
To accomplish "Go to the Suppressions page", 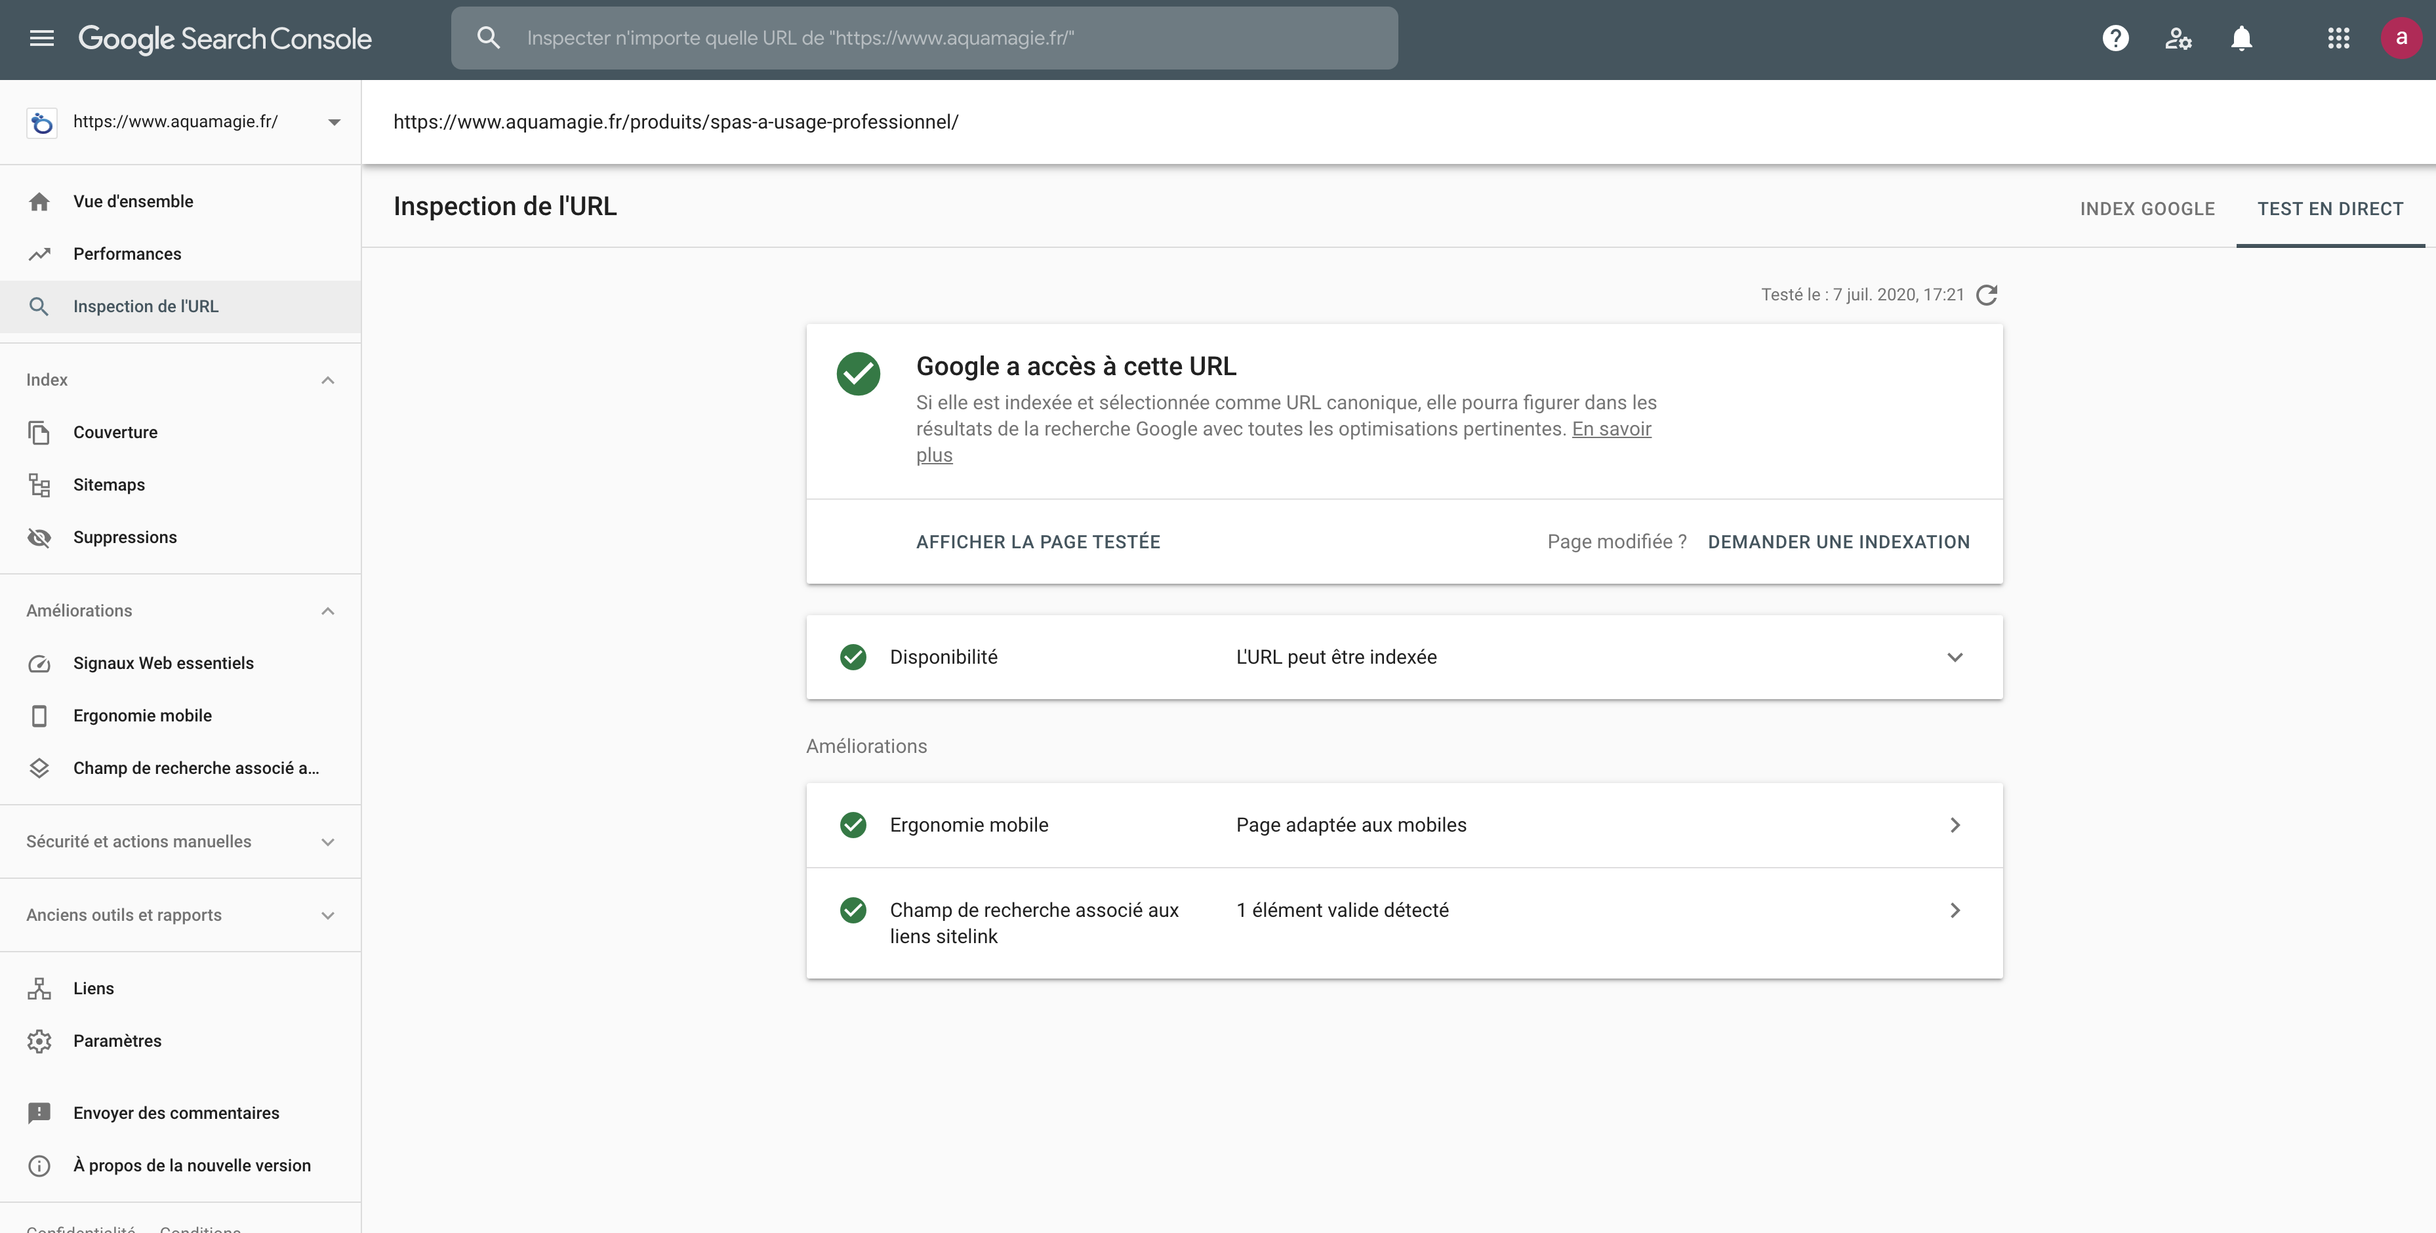I will click(125, 537).
